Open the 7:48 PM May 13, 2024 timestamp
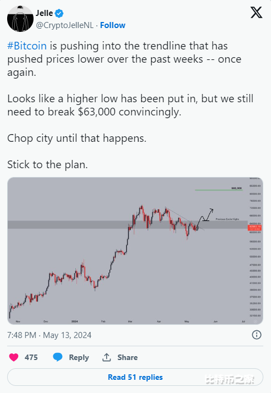 point(49,335)
